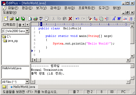Click the output pane scroll right arrow
Viewport: 136px width, 95px height.
128,82
